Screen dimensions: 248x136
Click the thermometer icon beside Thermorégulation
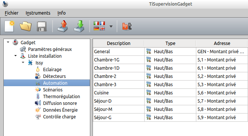tap(38, 96)
